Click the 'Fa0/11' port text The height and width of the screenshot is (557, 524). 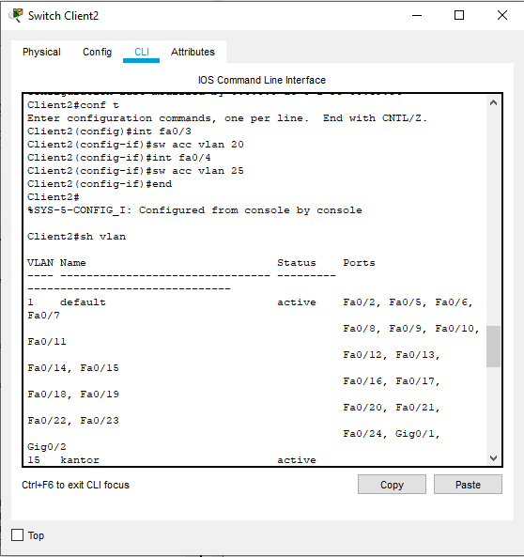[x=47, y=342]
